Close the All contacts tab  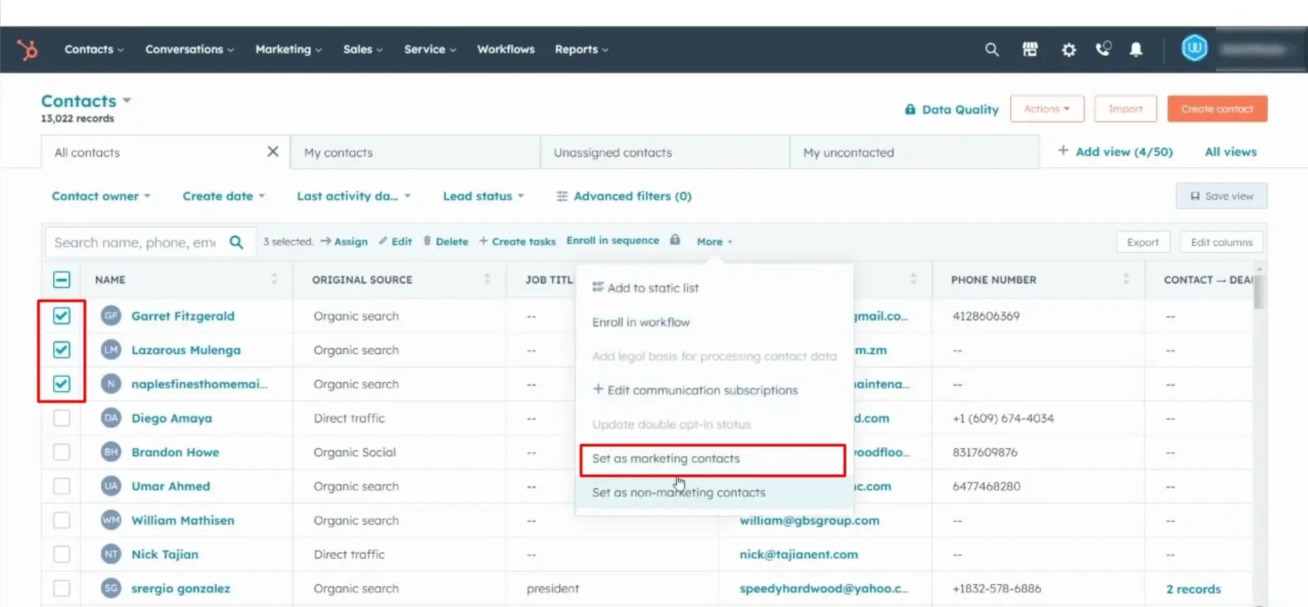pos(273,151)
